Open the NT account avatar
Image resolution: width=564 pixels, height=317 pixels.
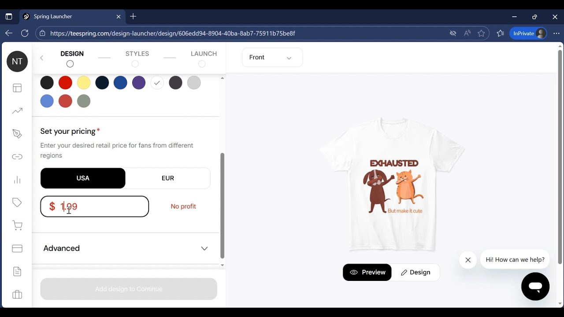pos(17,62)
